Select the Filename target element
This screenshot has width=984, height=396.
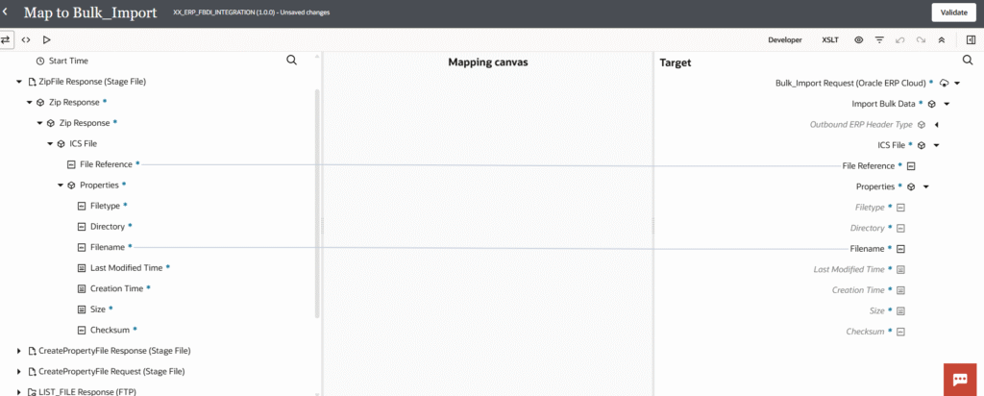pos(867,249)
